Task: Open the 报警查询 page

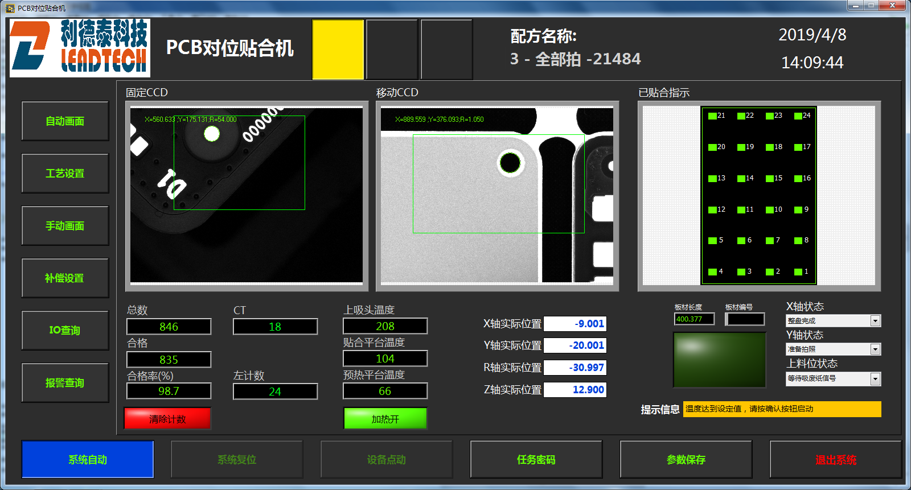Action: (x=65, y=383)
